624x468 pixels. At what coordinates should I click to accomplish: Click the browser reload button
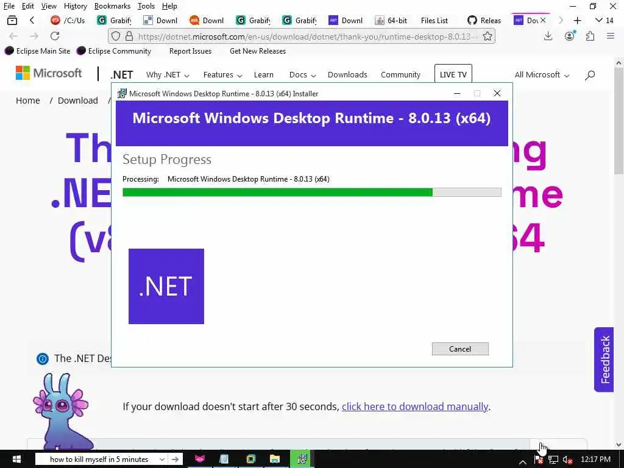pos(55,36)
